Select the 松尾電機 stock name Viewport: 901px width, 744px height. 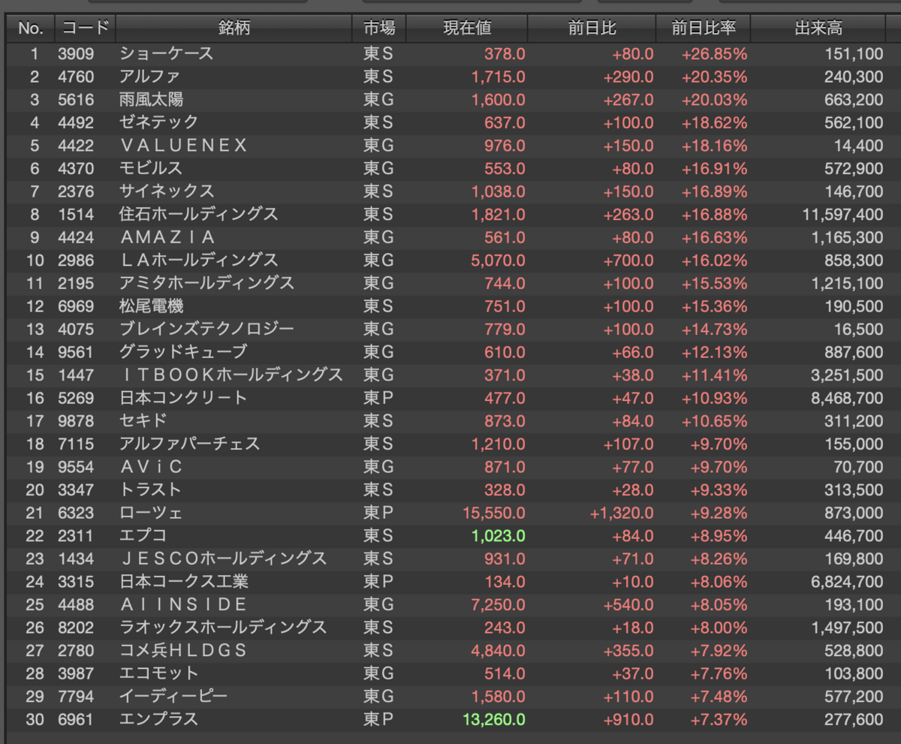click(x=151, y=306)
